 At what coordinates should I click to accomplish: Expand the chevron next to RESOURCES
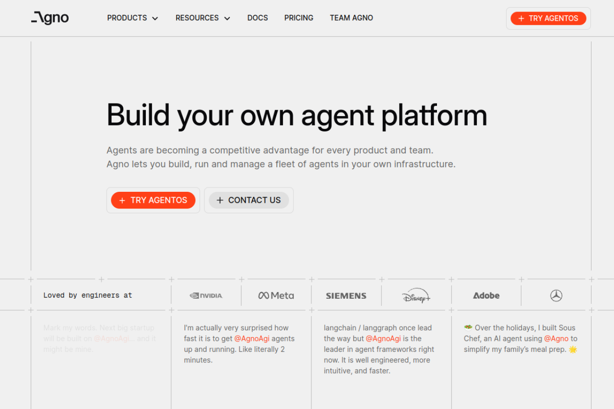pos(227,18)
